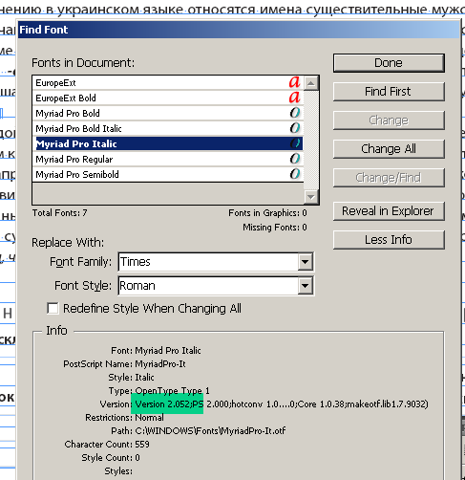The width and height of the screenshot is (465, 480).
Task: Click the font list scroll up arrow
Action: (310, 83)
